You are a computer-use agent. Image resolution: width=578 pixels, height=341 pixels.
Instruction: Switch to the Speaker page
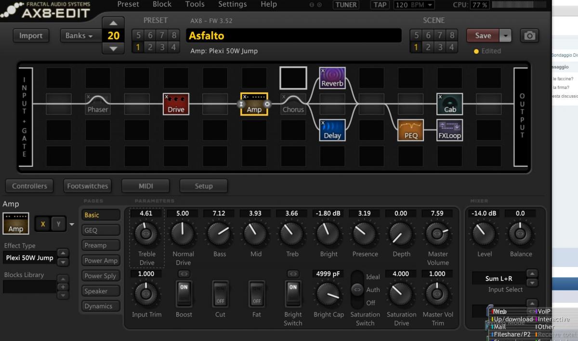coord(101,291)
